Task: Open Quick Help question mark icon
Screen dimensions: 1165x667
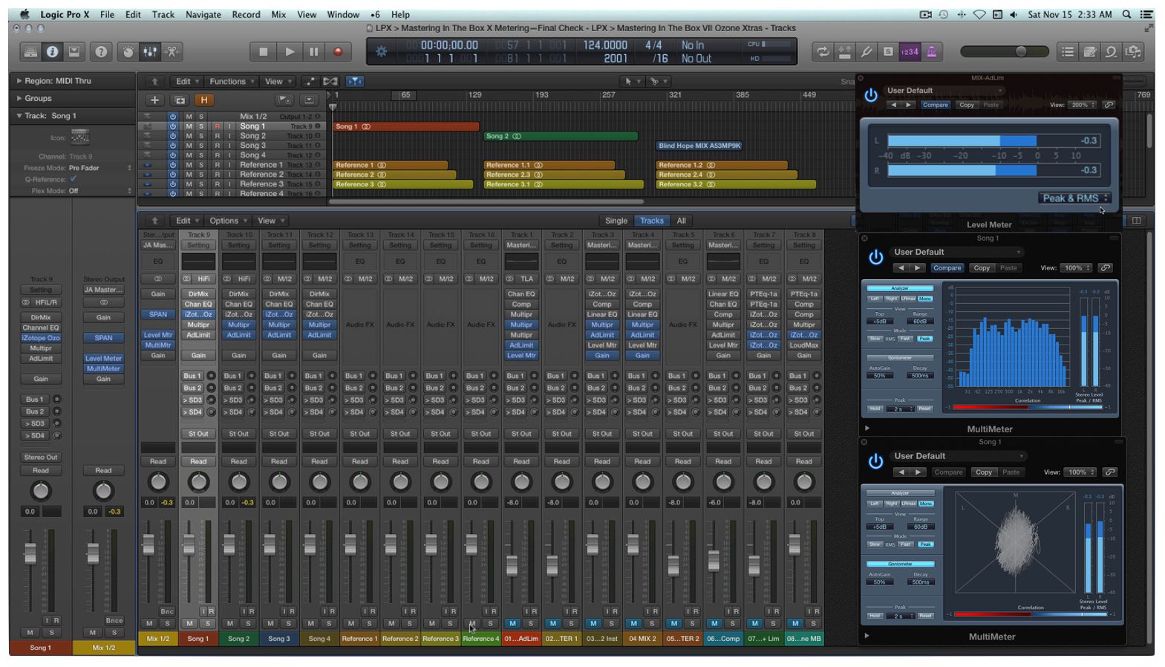Action: coord(101,52)
